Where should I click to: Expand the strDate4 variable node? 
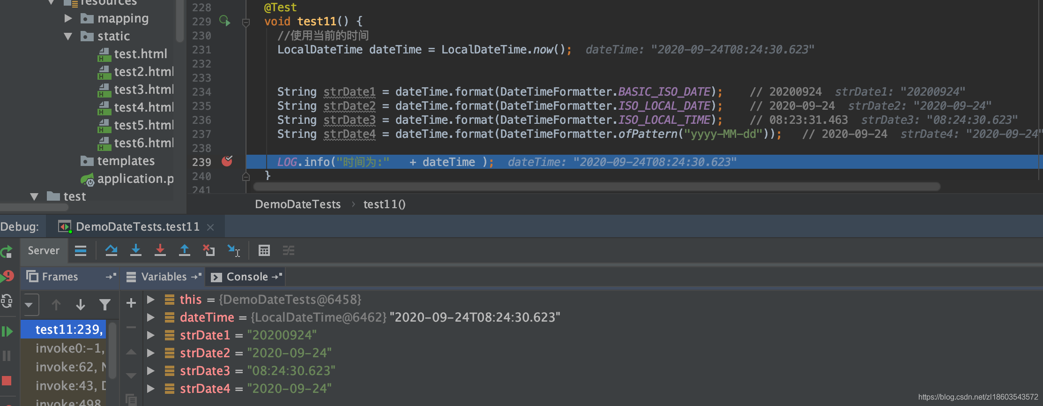[x=151, y=388]
